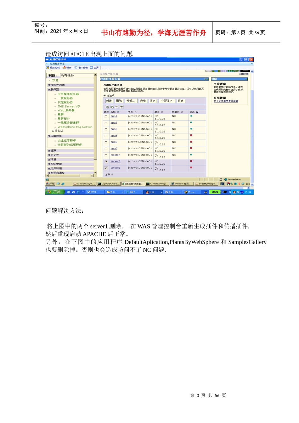Check the checkbox for the master server
Screen dimensions: 299x423
pos(106,155)
